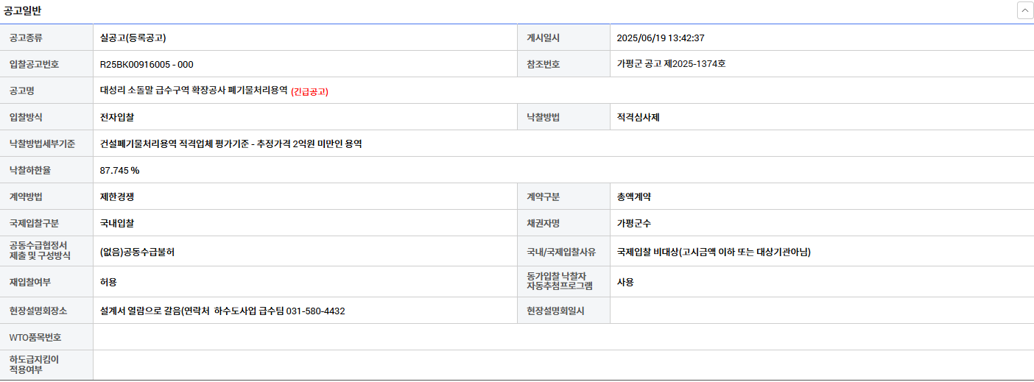Click the 87.745 % lower limit rate
1034x382 pixels.
tap(119, 170)
